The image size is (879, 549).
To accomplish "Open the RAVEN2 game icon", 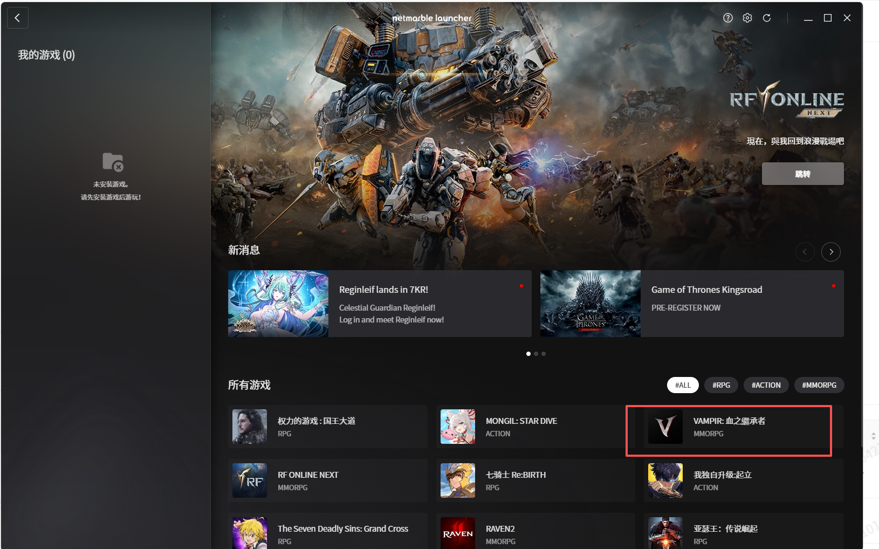I will pyautogui.click(x=457, y=533).
